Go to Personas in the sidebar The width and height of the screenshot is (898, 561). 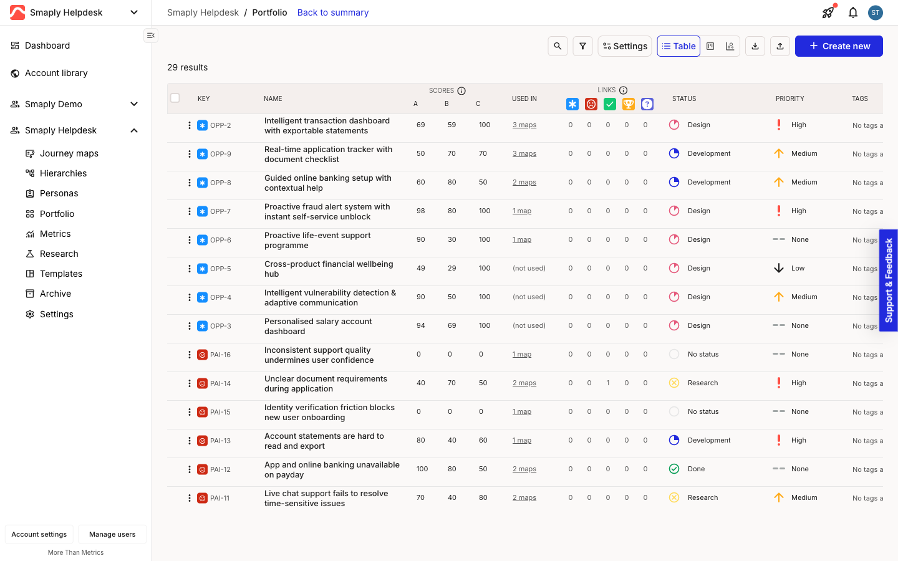[x=59, y=193]
